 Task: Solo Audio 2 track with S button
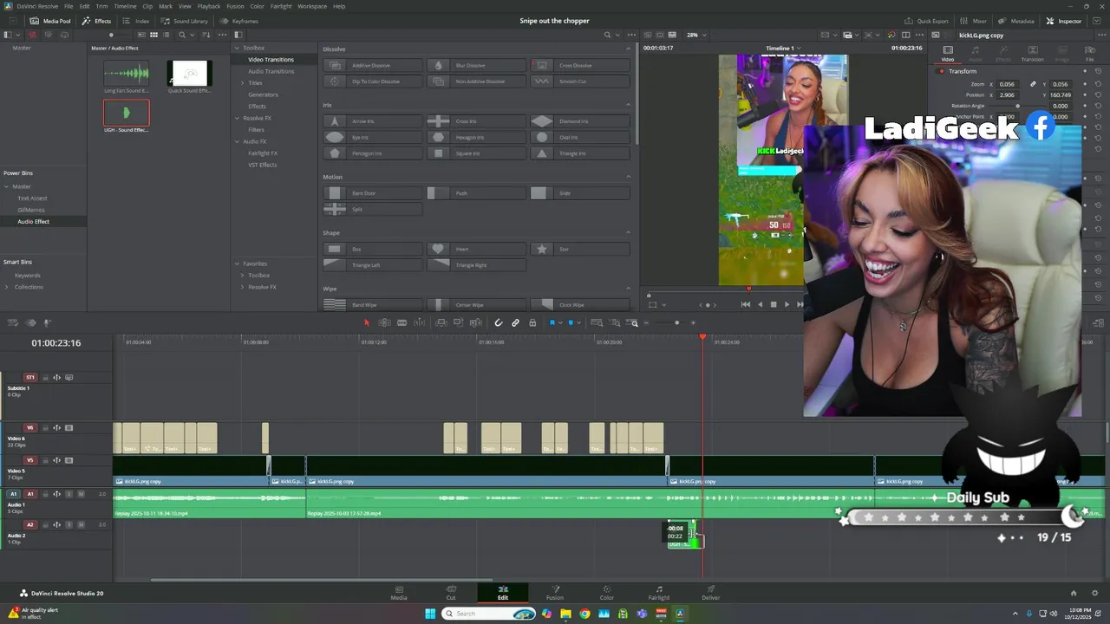[x=69, y=524]
